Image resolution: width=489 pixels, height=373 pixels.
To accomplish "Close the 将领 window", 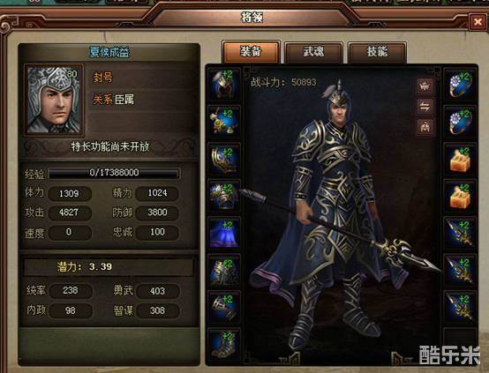I will click(478, 22).
